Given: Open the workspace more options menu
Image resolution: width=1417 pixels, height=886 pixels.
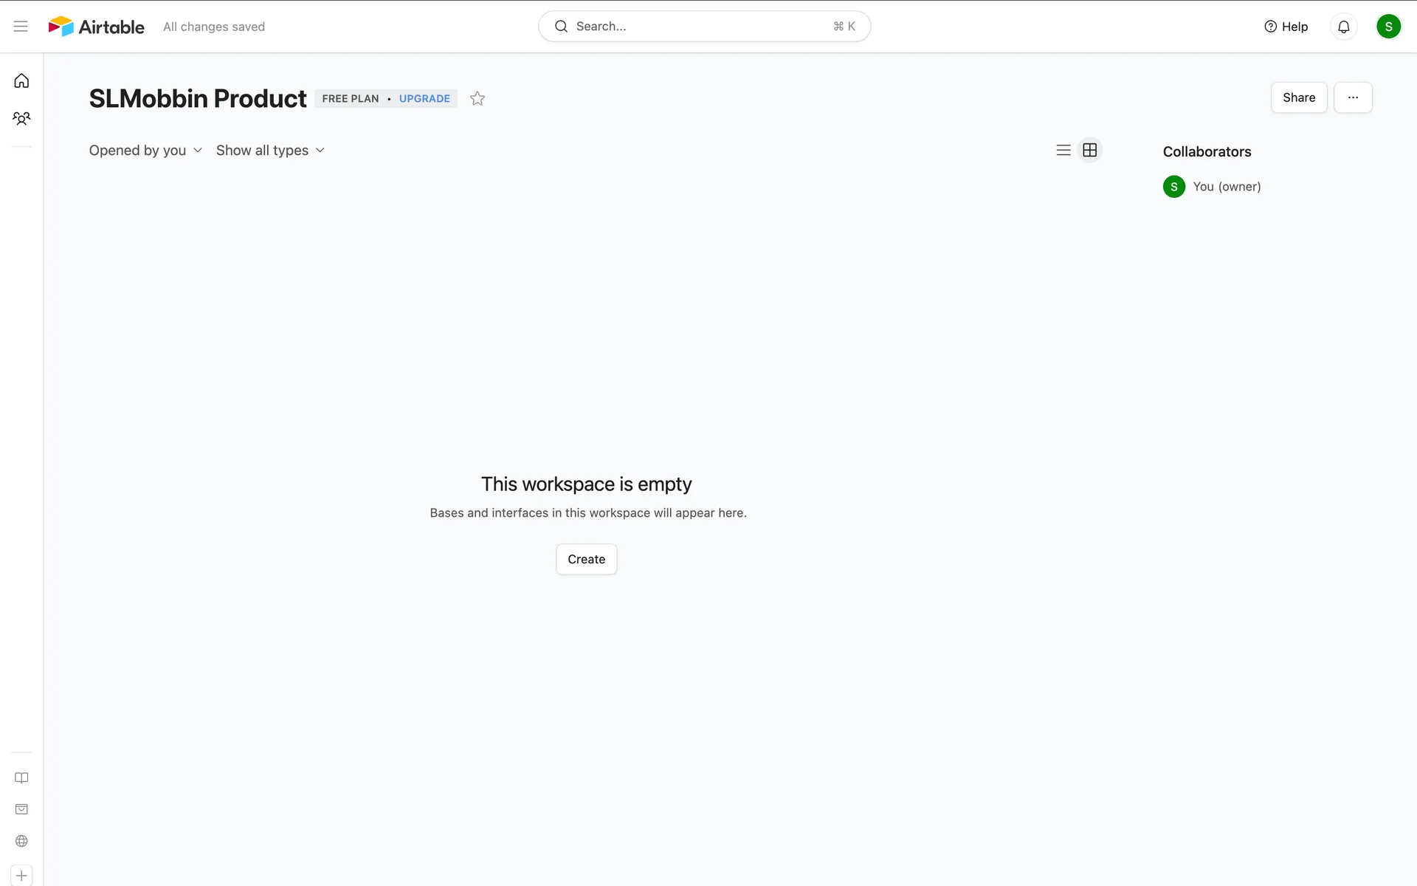Looking at the screenshot, I should click(x=1352, y=97).
